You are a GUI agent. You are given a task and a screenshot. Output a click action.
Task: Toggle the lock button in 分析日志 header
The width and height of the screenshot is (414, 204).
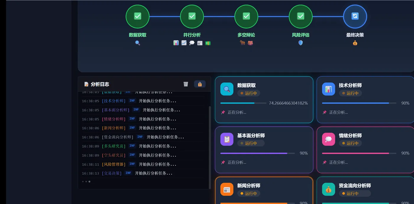[200, 84]
